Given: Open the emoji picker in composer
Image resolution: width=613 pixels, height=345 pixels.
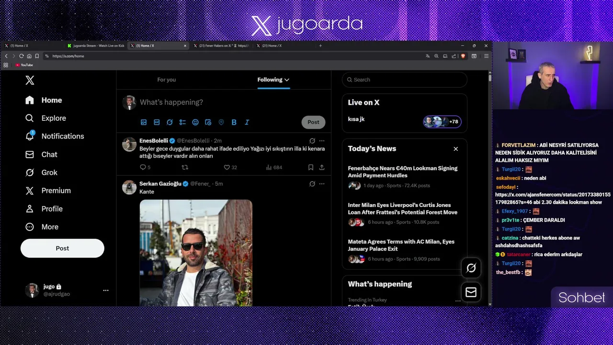Looking at the screenshot, I should [195, 122].
